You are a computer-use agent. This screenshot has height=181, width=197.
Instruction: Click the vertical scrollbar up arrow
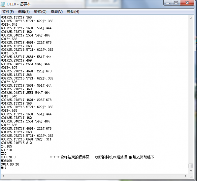point(191,18)
